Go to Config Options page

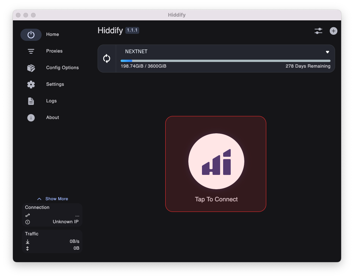(62, 68)
